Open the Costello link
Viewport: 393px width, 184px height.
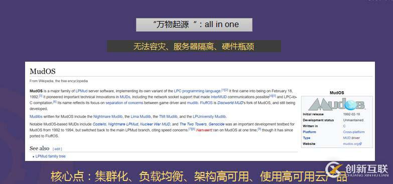(99, 124)
